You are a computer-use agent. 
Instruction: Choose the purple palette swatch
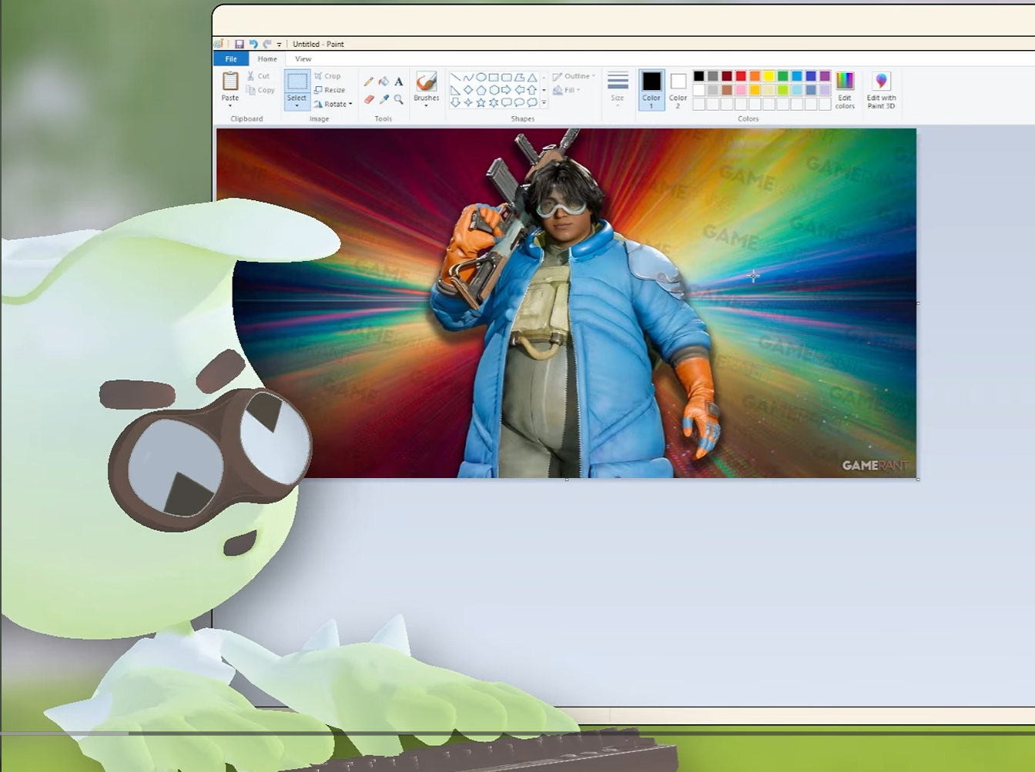point(825,75)
